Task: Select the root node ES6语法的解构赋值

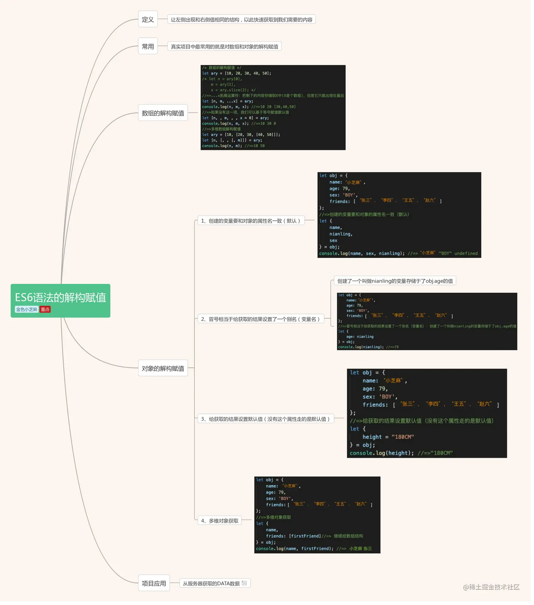Action: 60,301
